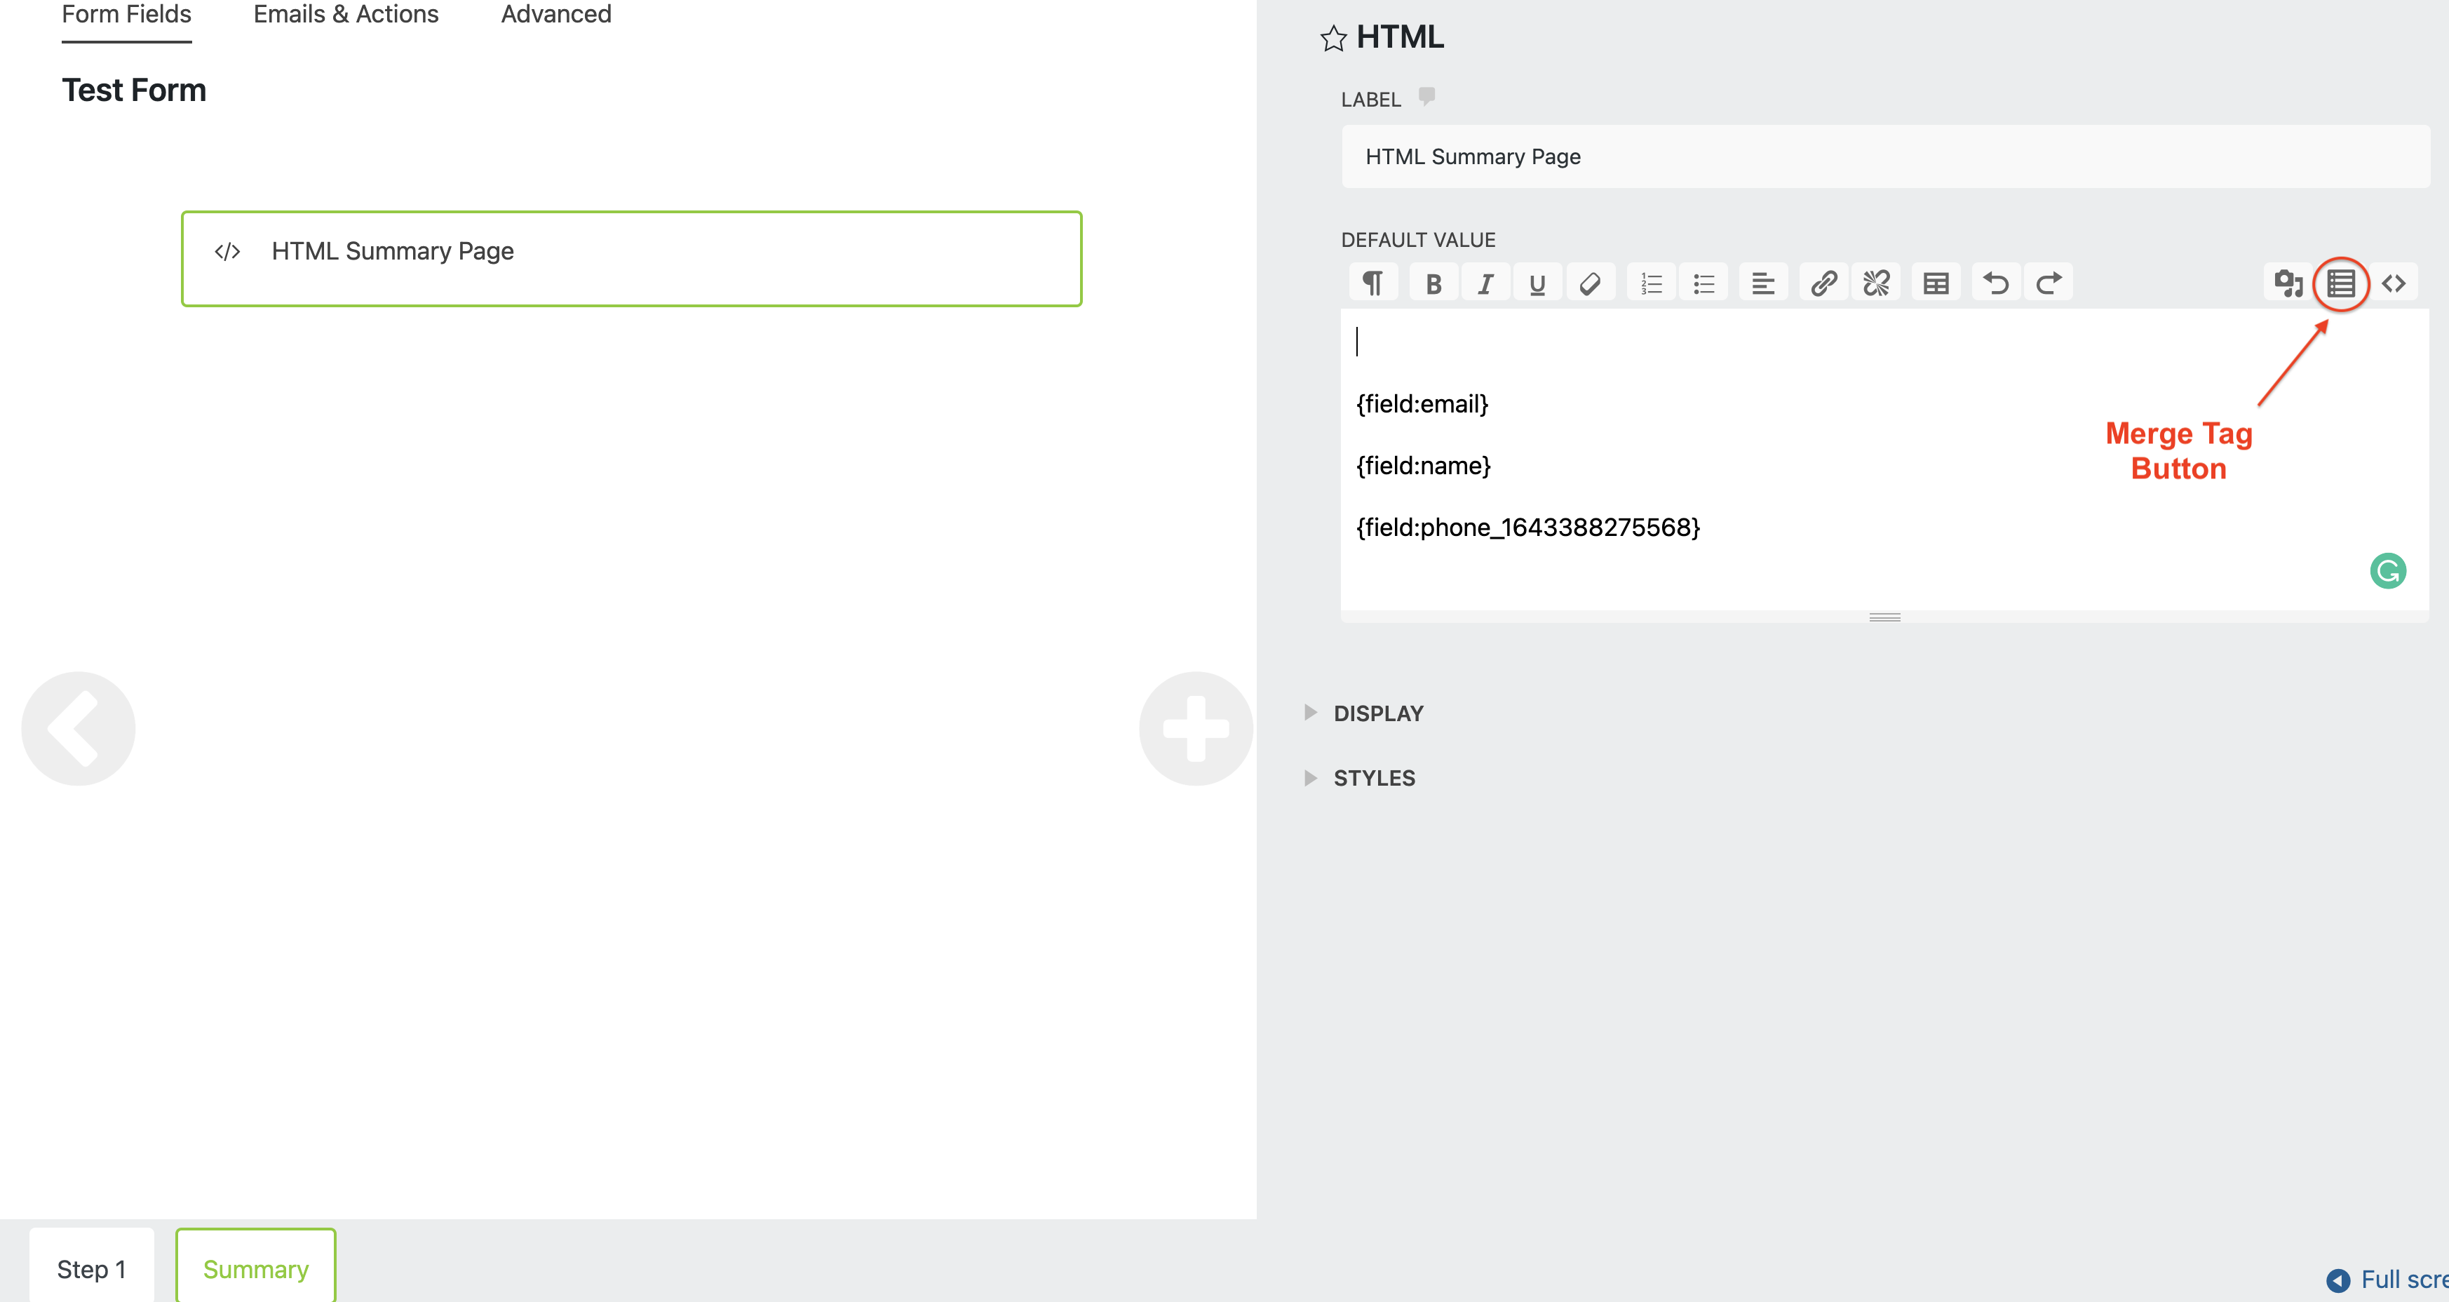This screenshot has width=2449, height=1302.
Task: Apply italic formatting to the default value text
Action: tap(1486, 281)
